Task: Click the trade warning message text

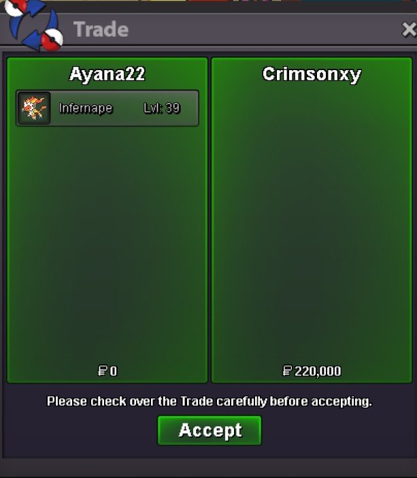Action: pos(210,401)
